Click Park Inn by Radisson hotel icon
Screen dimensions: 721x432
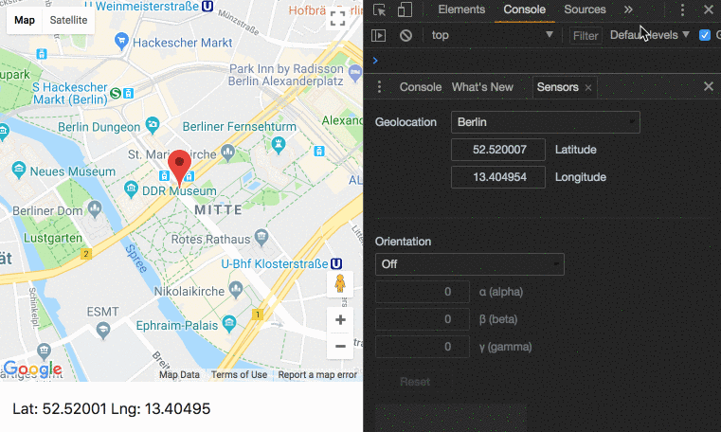[355, 73]
